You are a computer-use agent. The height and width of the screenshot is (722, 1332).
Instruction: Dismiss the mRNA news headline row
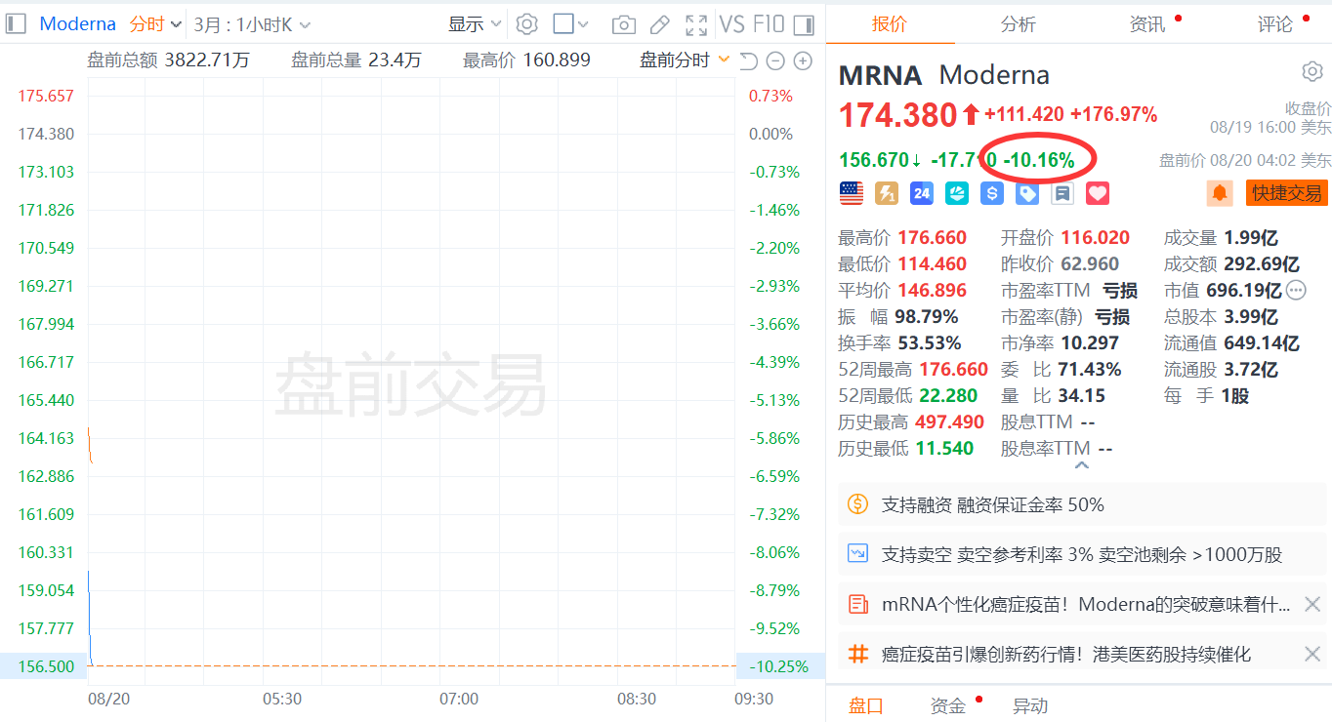1312,604
